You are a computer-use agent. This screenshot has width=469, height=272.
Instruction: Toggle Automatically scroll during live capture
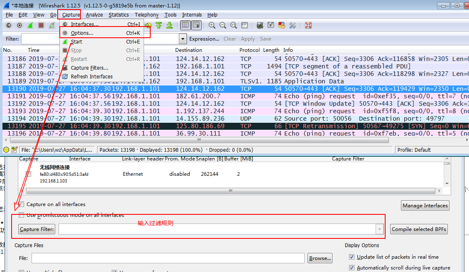pyautogui.click(x=352, y=268)
